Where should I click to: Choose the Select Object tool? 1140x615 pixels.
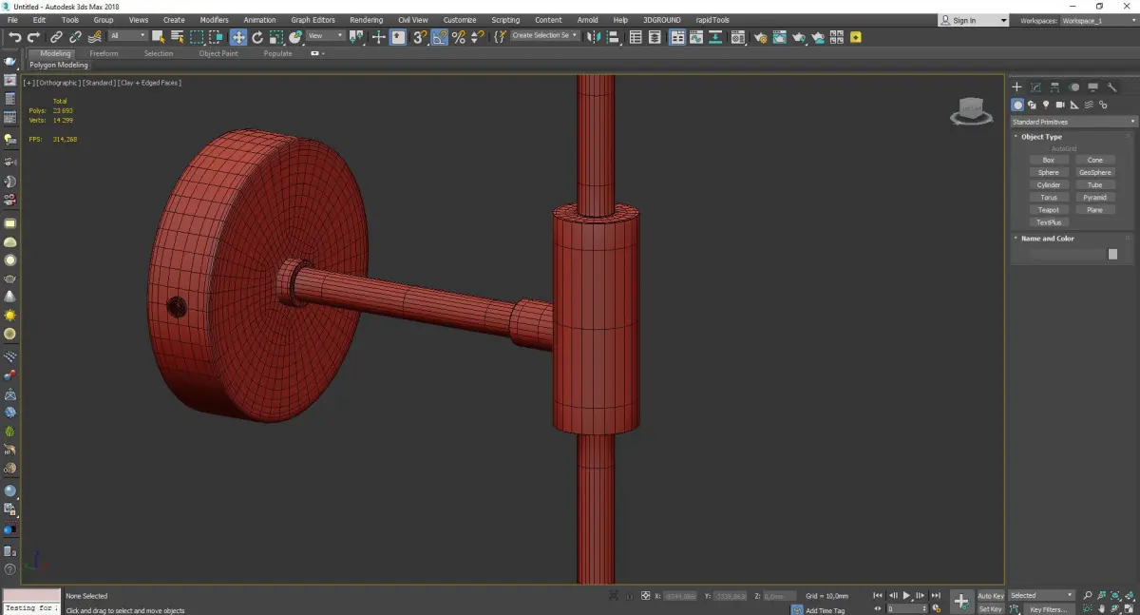158,37
